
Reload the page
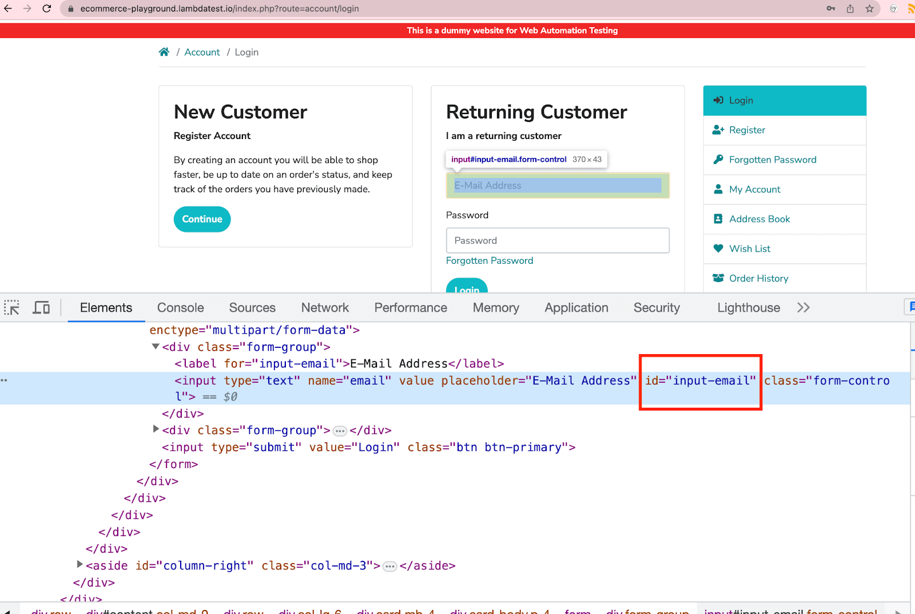tap(47, 9)
